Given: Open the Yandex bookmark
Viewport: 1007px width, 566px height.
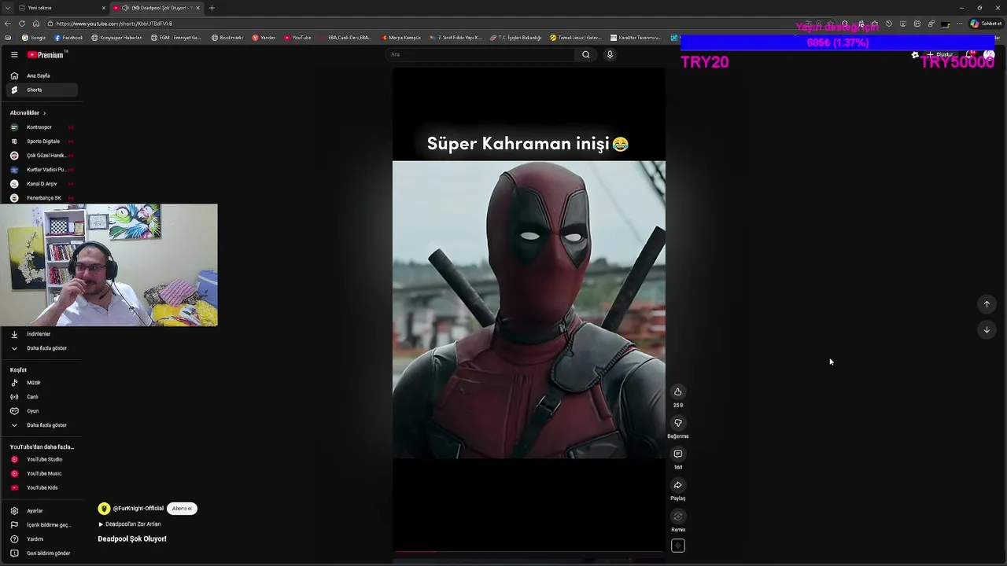Looking at the screenshot, I should (x=264, y=38).
